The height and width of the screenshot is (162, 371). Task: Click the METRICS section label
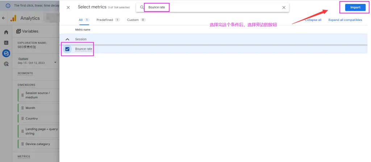[x=24, y=156]
